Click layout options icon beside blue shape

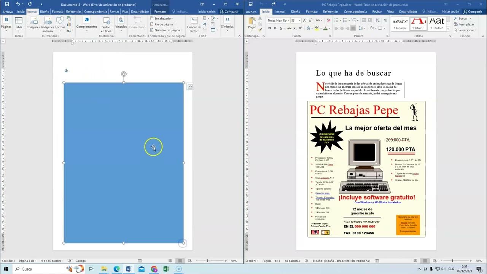point(190,86)
